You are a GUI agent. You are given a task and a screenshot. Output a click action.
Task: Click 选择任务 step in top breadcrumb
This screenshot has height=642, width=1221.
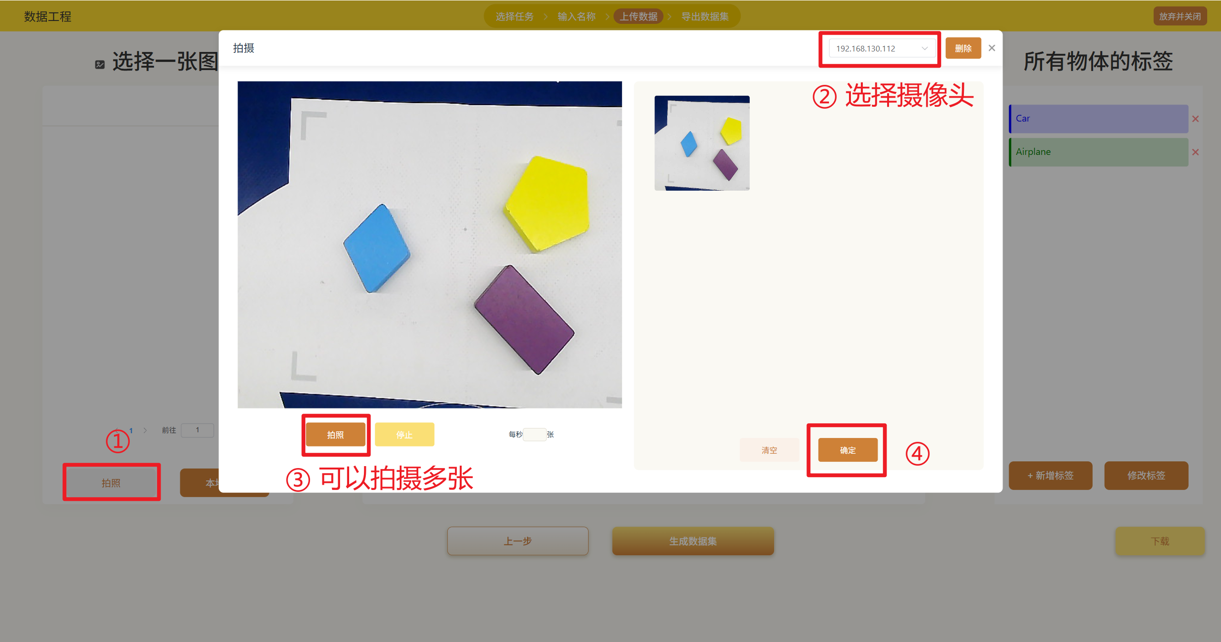pos(514,17)
